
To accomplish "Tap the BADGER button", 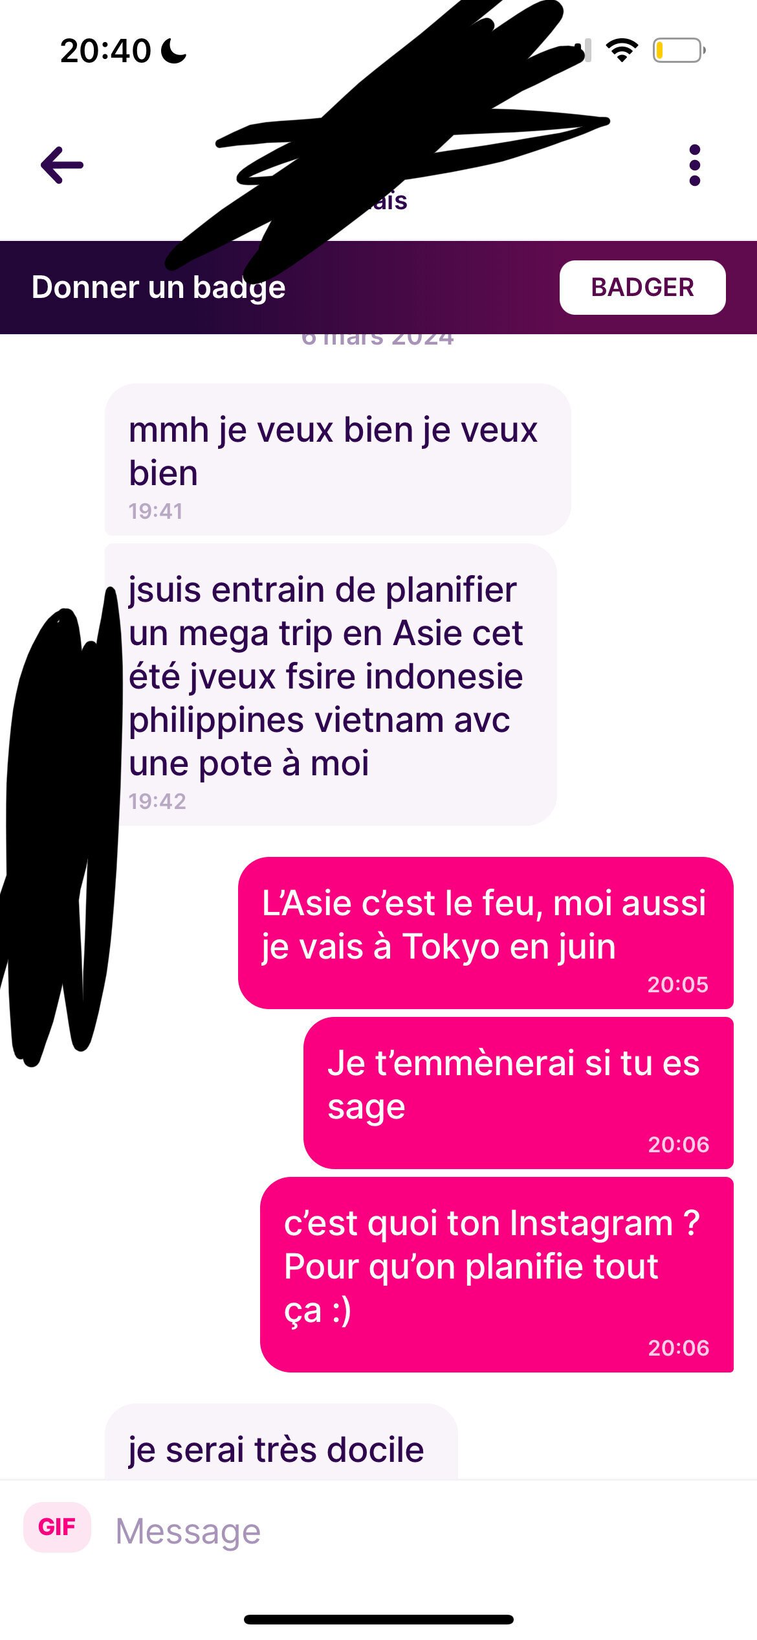I will [642, 288].
